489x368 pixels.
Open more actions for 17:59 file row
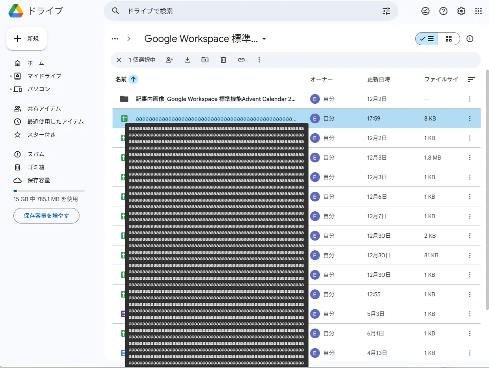[470, 118]
